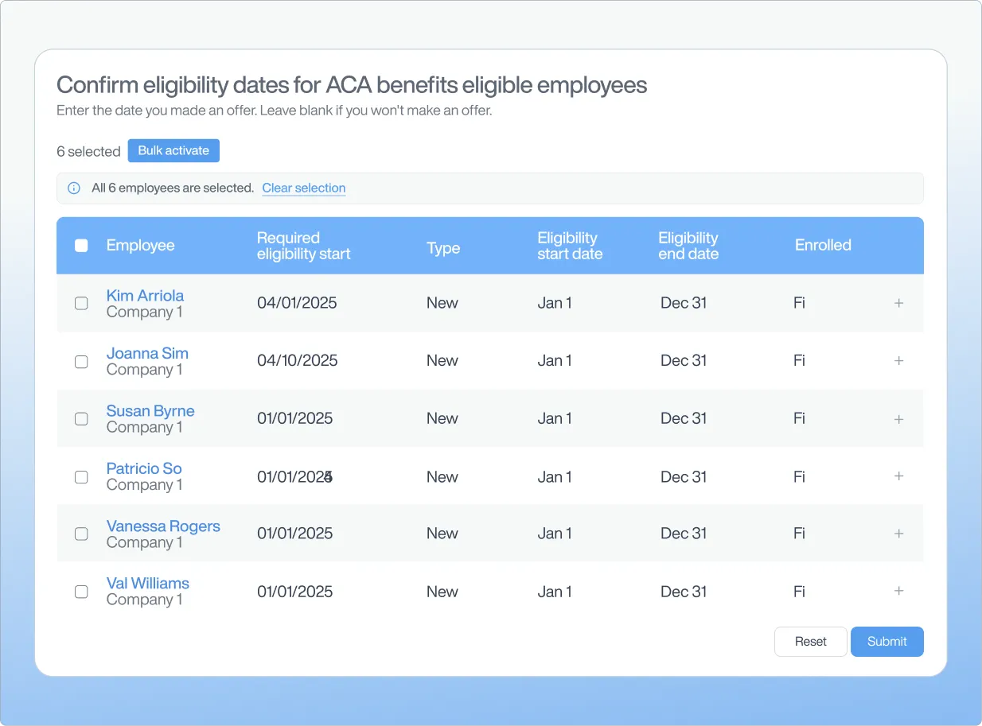
Task: Expand Val Williams row with plus icon
Action: pos(899,591)
